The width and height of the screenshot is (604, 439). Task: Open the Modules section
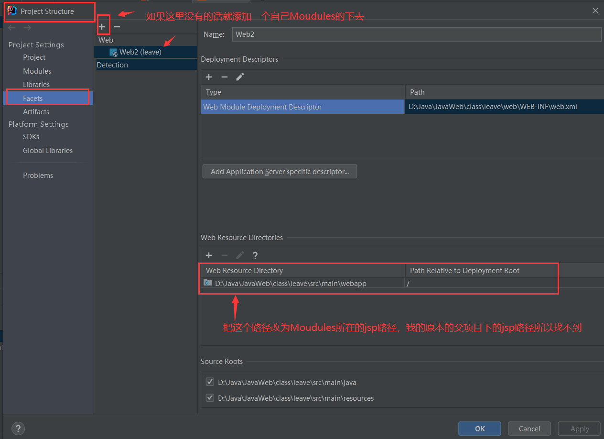[38, 71]
